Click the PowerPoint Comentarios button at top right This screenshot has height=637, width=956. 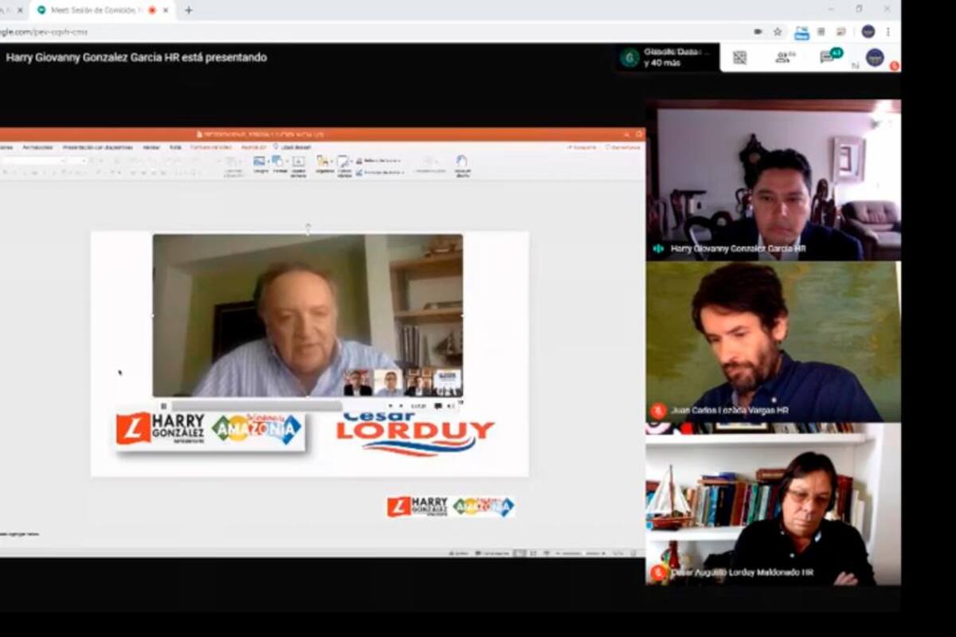point(623,147)
